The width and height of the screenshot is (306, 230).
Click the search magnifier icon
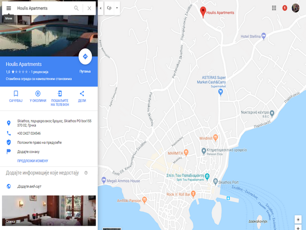pos(76,8)
